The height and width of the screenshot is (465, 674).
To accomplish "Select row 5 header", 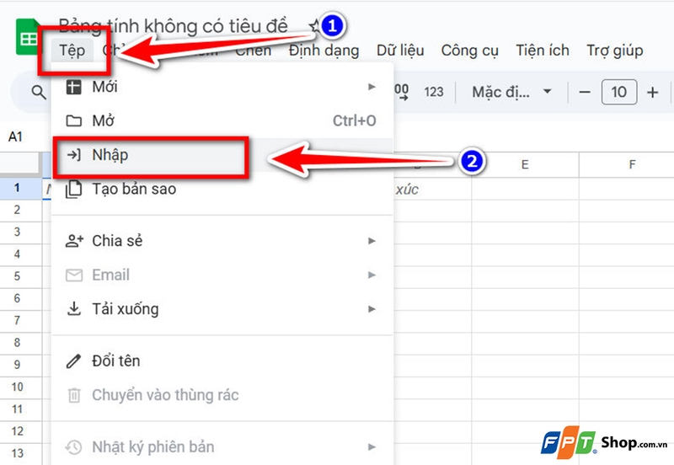I will coord(20,276).
